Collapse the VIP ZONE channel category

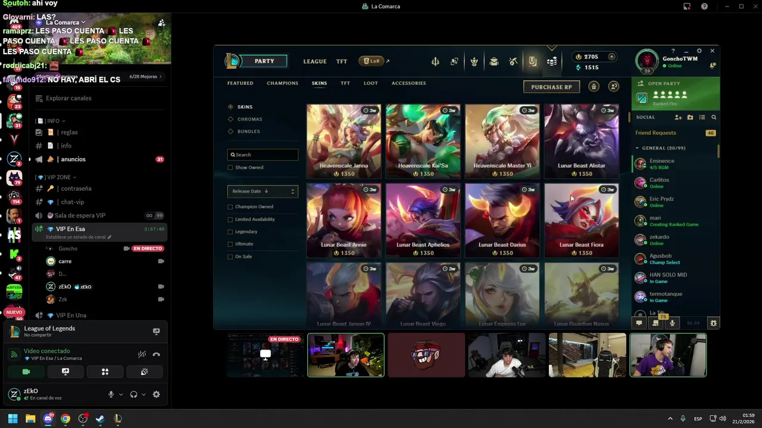click(x=55, y=177)
